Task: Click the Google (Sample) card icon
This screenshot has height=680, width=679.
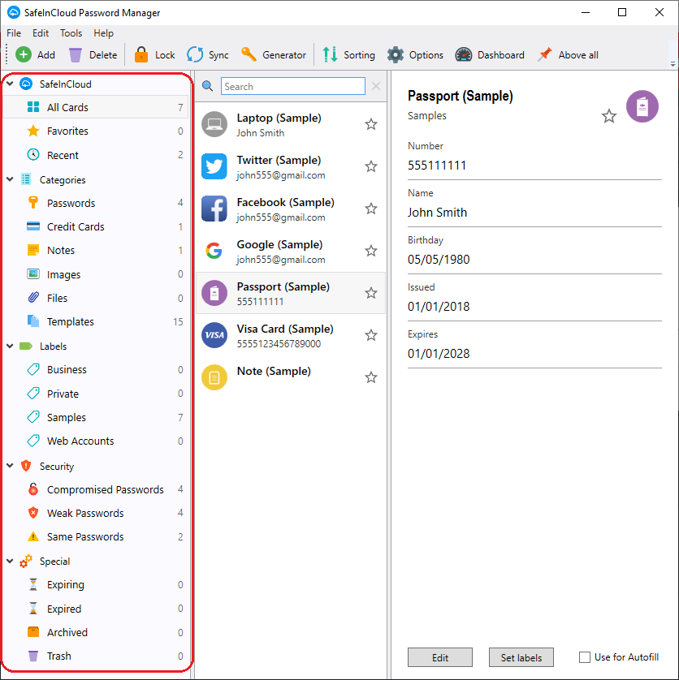Action: pos(214,251)
